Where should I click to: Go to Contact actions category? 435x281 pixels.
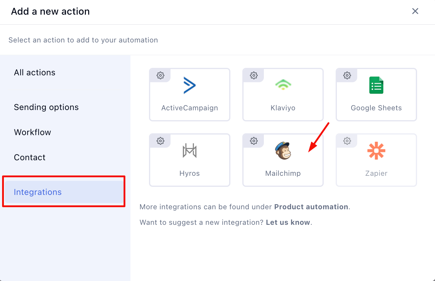(30, 158)
